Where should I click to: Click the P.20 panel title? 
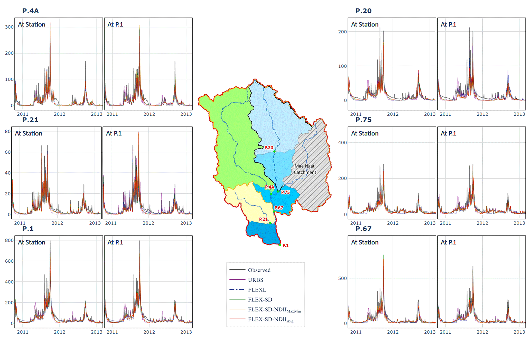tap(363, 11)
